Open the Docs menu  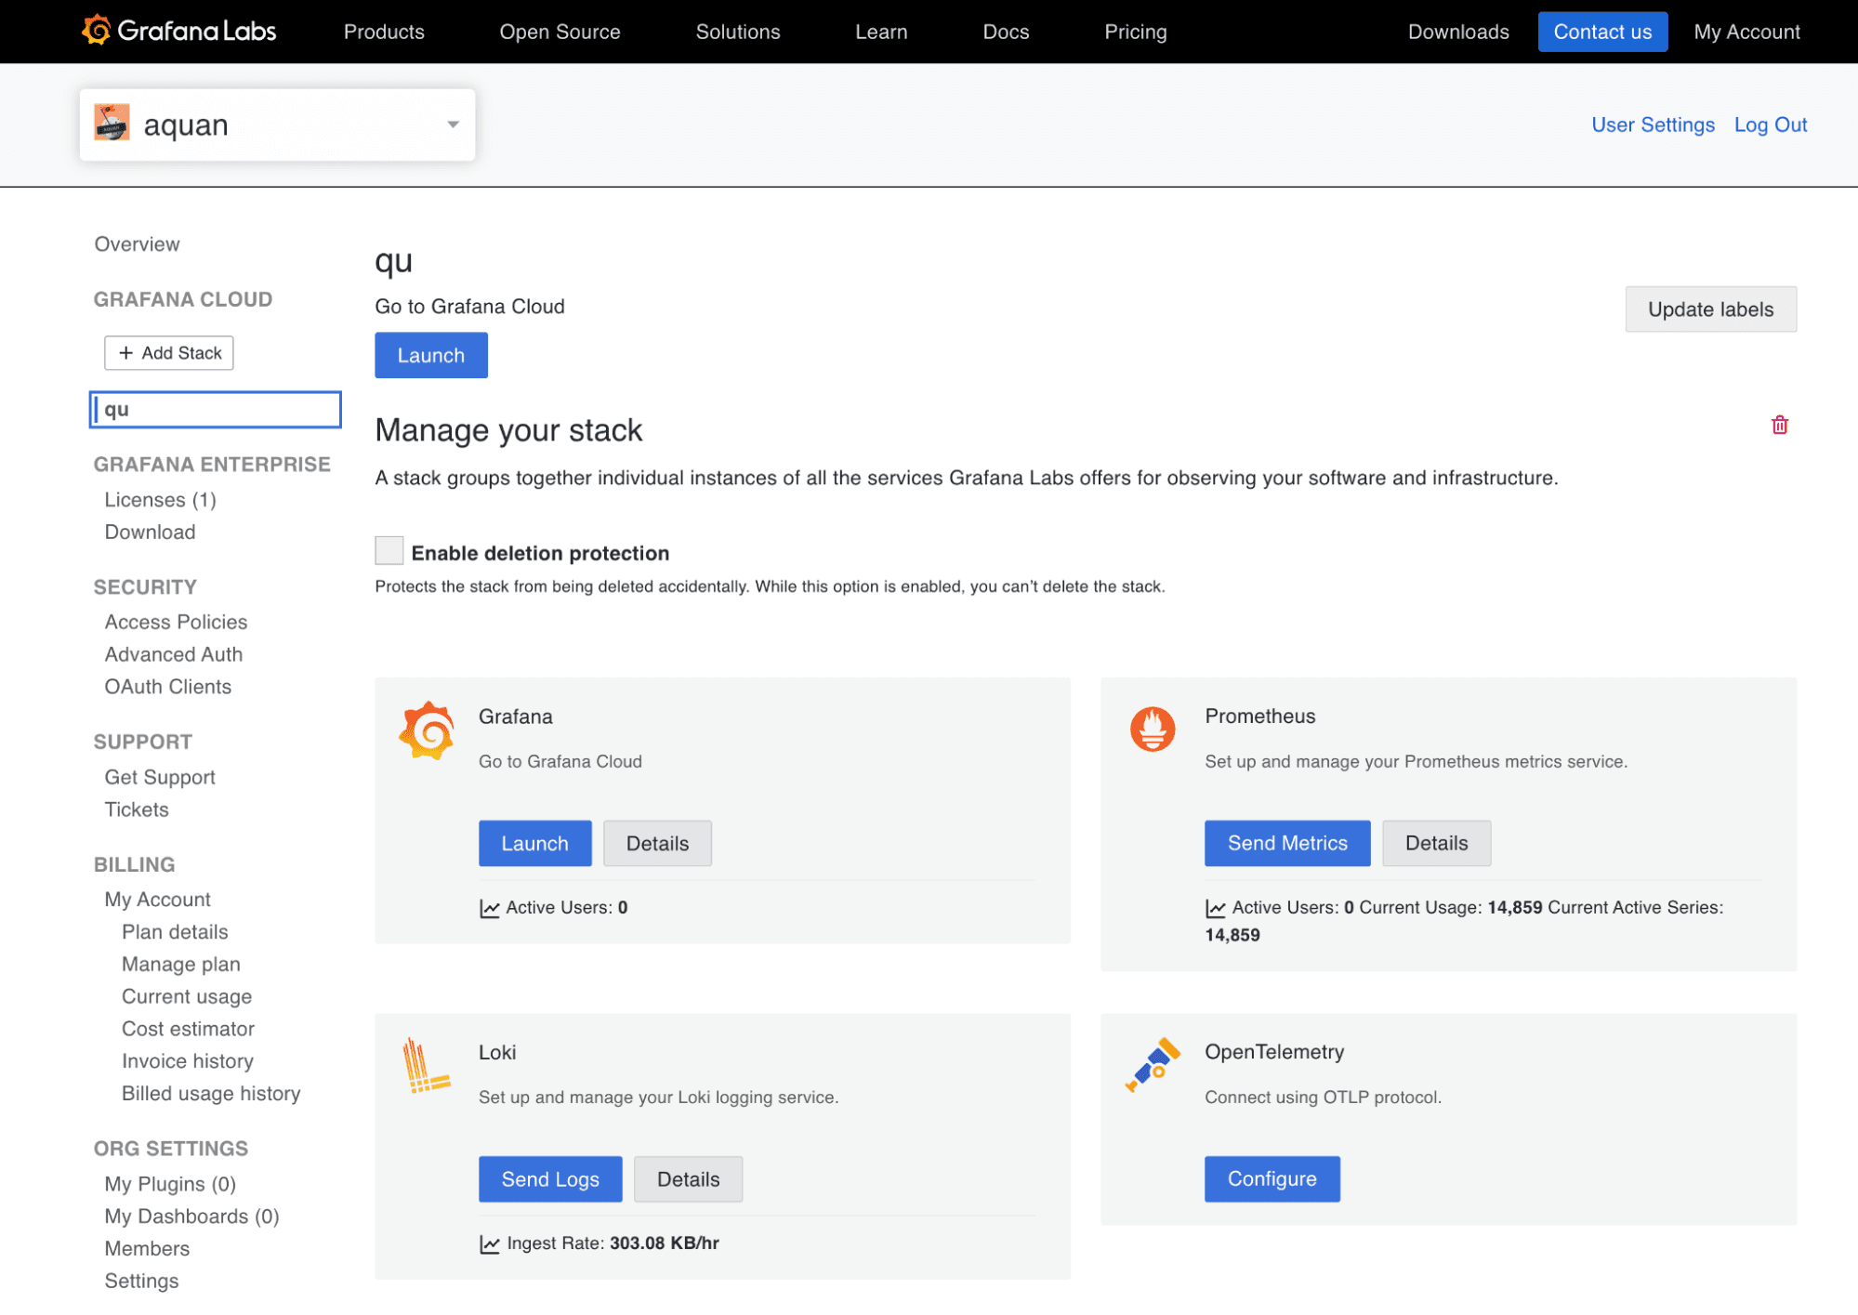1005,31
